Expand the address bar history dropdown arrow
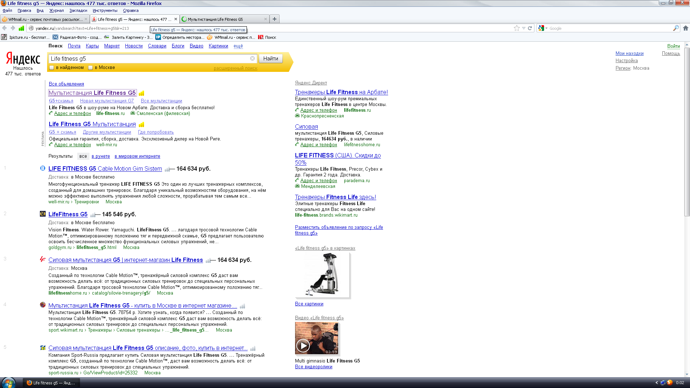This screenshot has width=690, height=388. coord(524,28)
